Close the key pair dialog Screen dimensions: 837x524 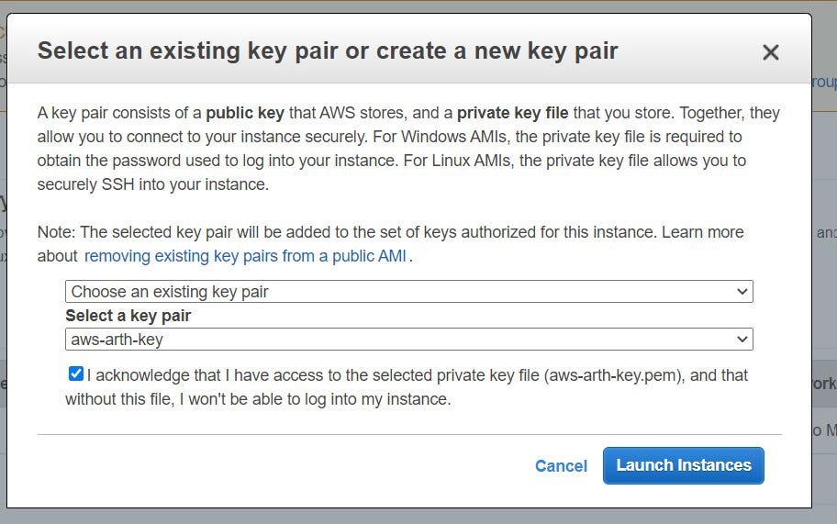[770, 52]
